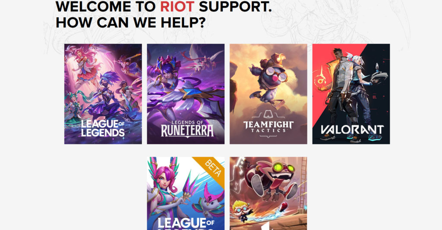Select the card with Ziggs jumping

point(268,193)
